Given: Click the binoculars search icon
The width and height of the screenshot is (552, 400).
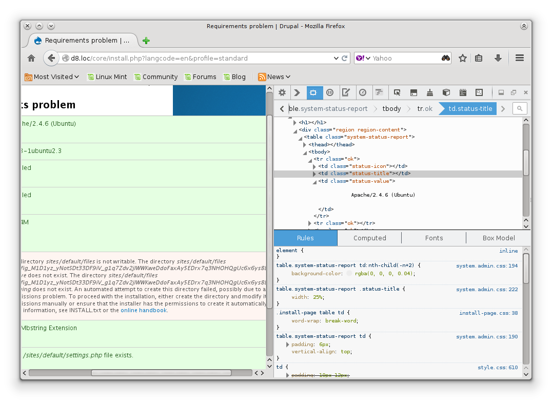Looking at the screenshot, I should pos(446,58).
